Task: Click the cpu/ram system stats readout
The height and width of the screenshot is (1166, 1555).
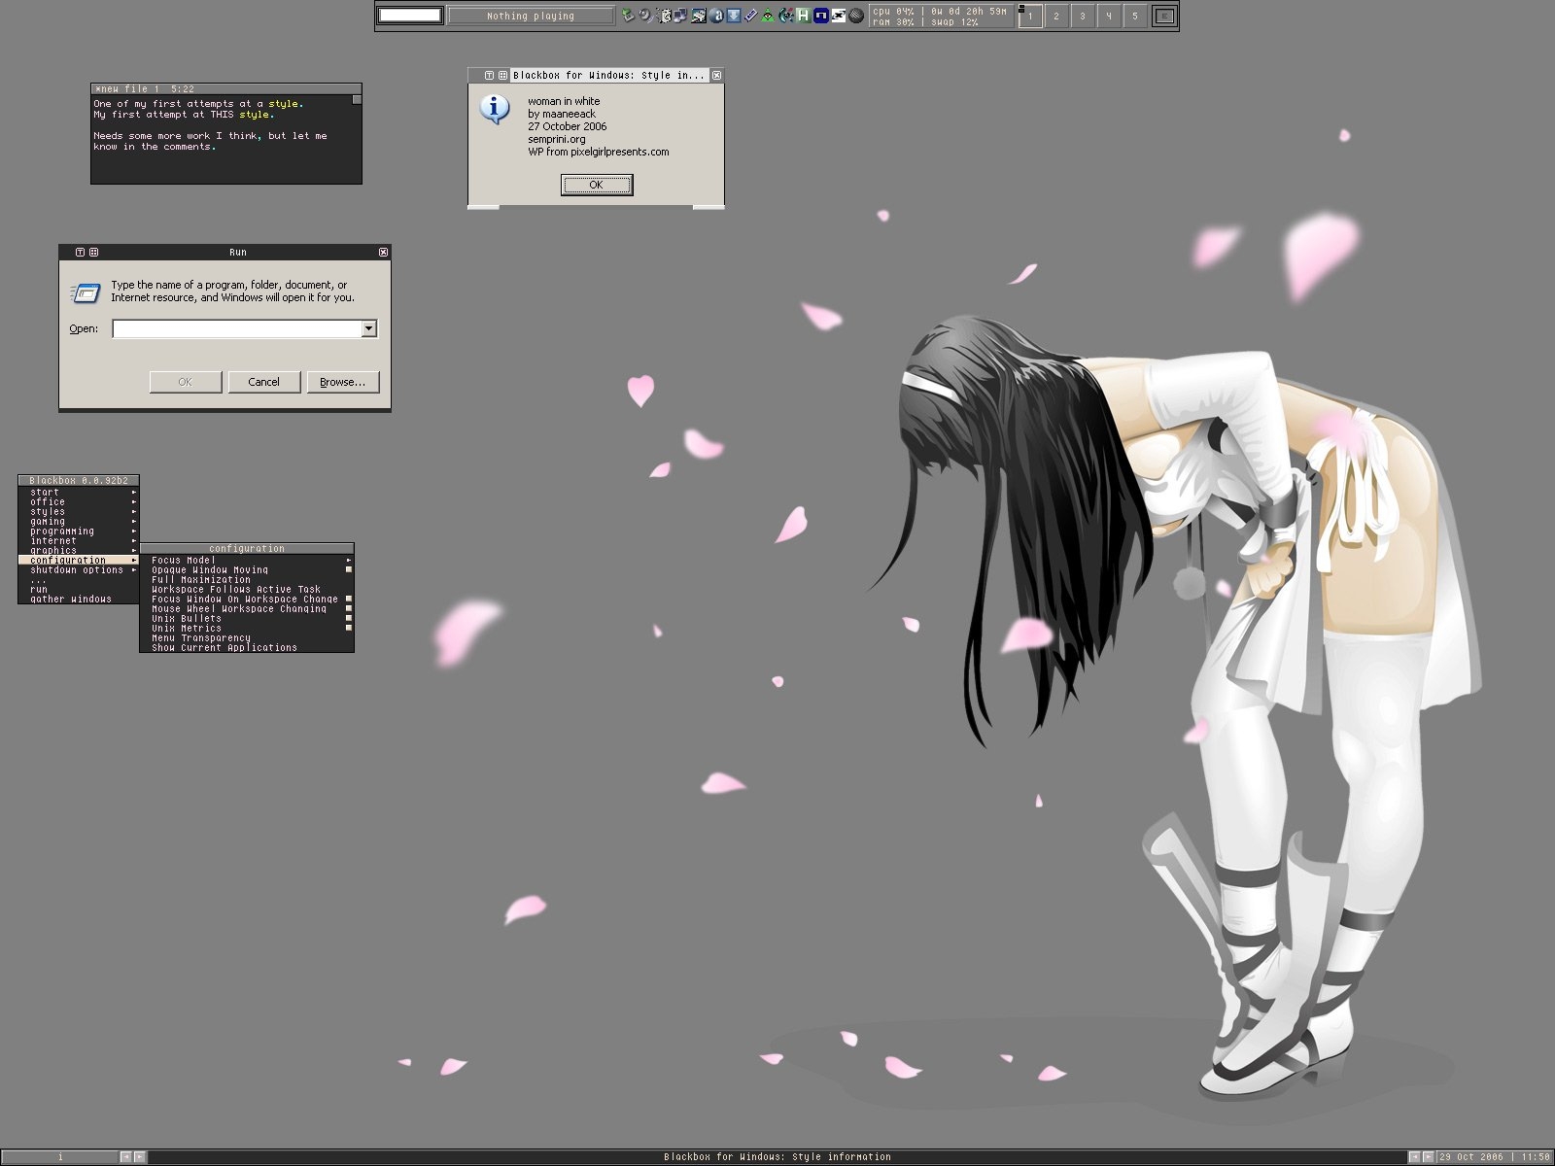Action: coord(942,16)
